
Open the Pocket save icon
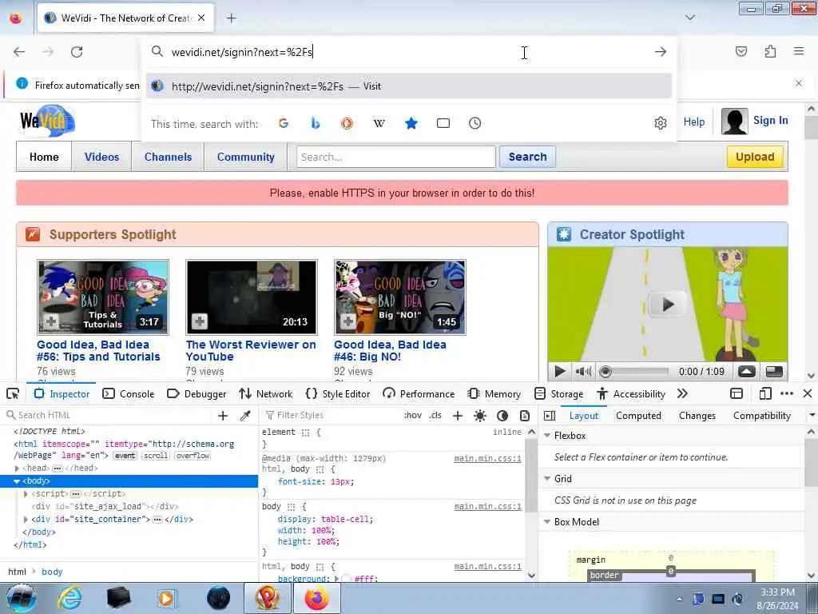pos(741,51)
